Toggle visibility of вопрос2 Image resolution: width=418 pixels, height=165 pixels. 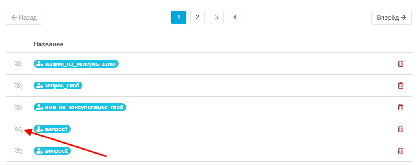(x=18, y=151)
